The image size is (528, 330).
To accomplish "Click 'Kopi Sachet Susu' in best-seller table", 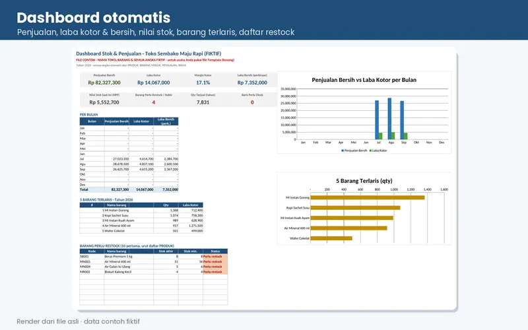I will click(x=116, y=215).
